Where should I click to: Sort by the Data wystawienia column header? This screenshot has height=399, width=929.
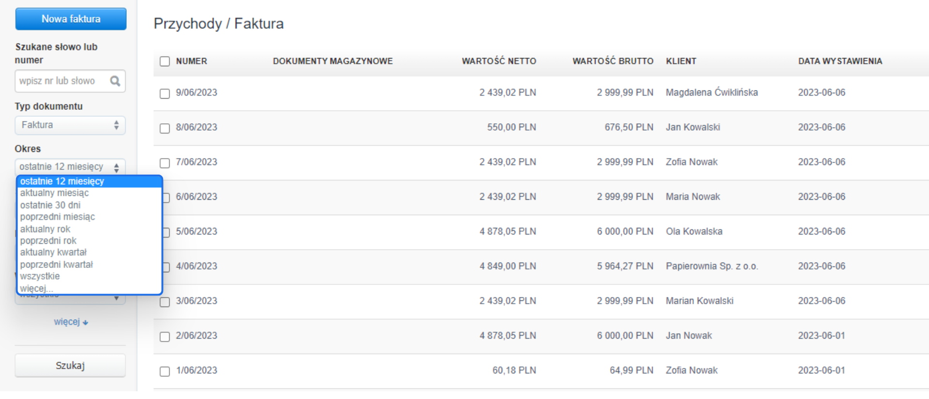840,61
